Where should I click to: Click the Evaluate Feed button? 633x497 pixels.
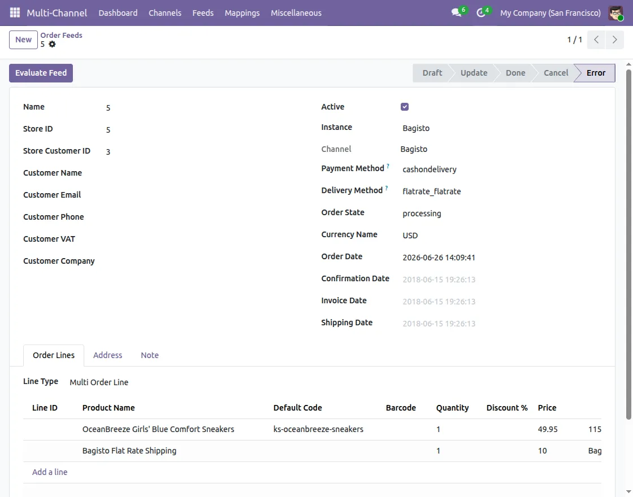click(41, 73)
